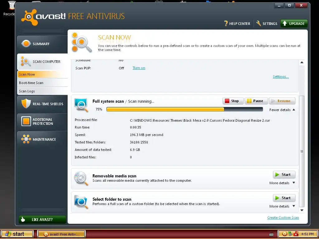Viewport: 319px width, 239px height.
Task: Click the Upgrade button
Action: tap(294, 24)
